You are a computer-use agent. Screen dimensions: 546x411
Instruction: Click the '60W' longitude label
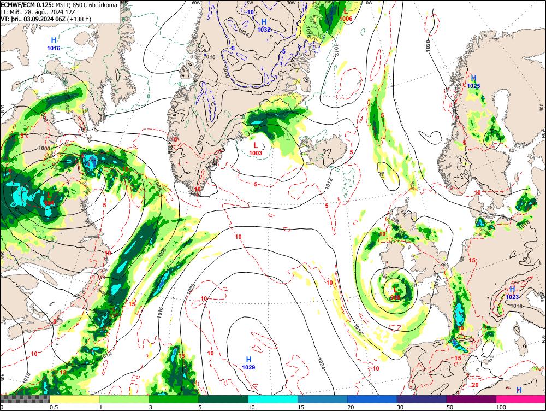click(197, 3)
